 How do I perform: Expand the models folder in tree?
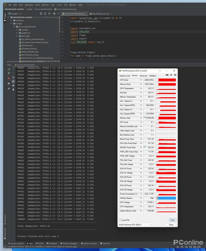(x=17, y=30)
